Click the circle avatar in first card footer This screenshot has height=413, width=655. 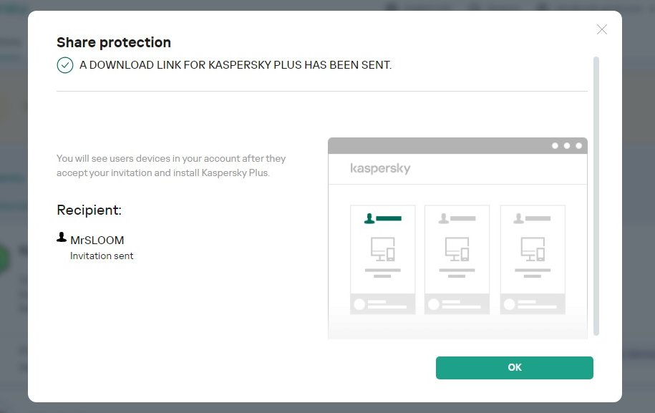pos(359,304)
